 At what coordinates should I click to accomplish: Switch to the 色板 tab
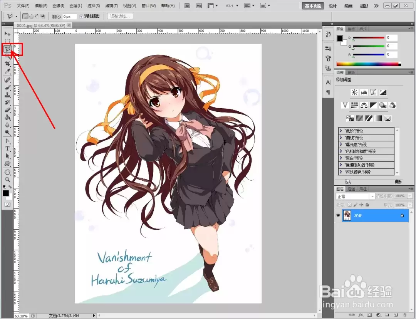tap(351, 29)
